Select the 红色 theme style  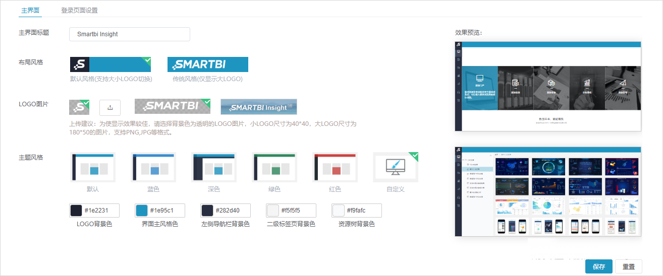point(335,167)
